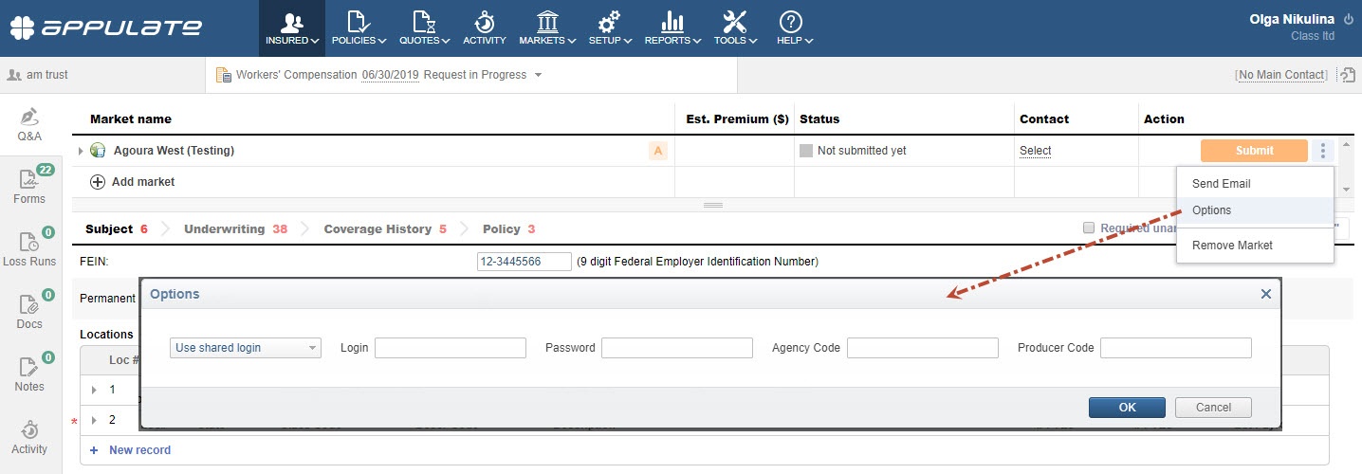Switch to the Underwriting tab
This screenshot has width=1362, height=474.
[x=224, y=228]
